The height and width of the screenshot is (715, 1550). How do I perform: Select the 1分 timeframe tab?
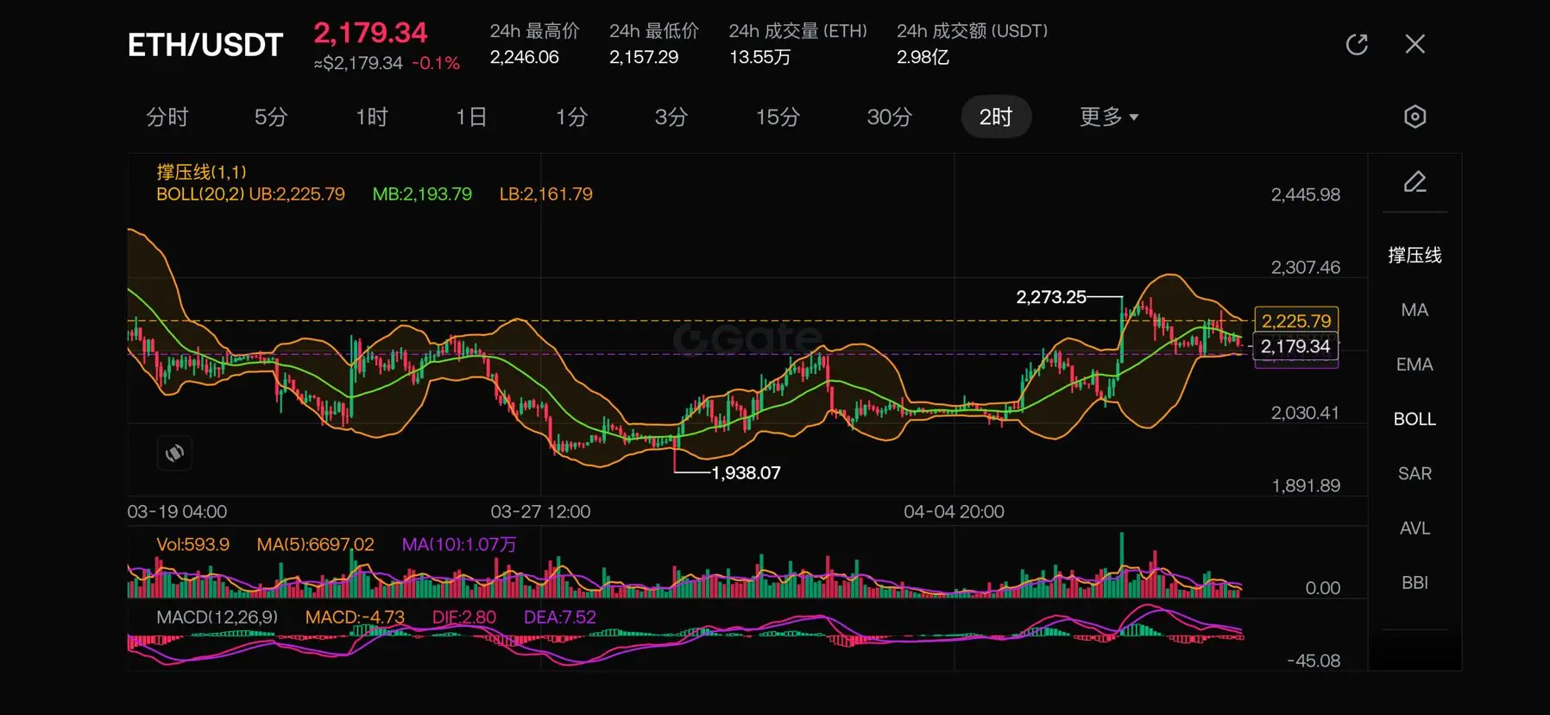pos(571,117)
